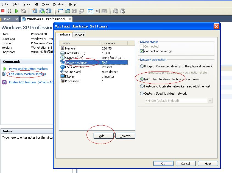Click the Manage Snapshots toolbar icon

click(x=49, y=11)
